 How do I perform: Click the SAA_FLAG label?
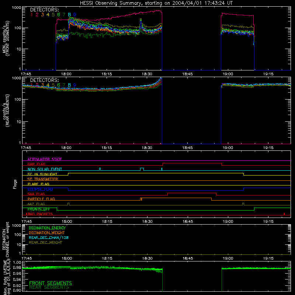[36, 194]
